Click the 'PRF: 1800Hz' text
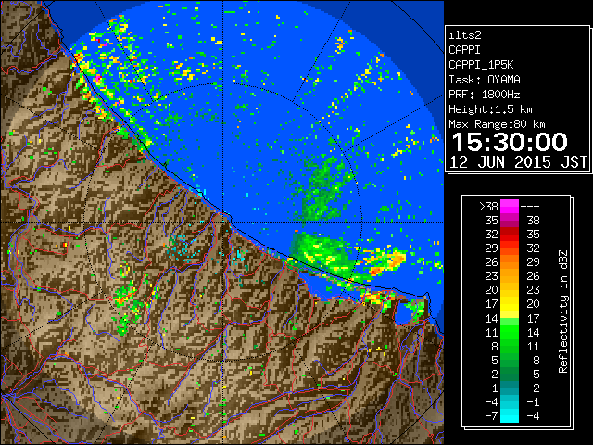593x445 pixels. [x=485, y=95]
